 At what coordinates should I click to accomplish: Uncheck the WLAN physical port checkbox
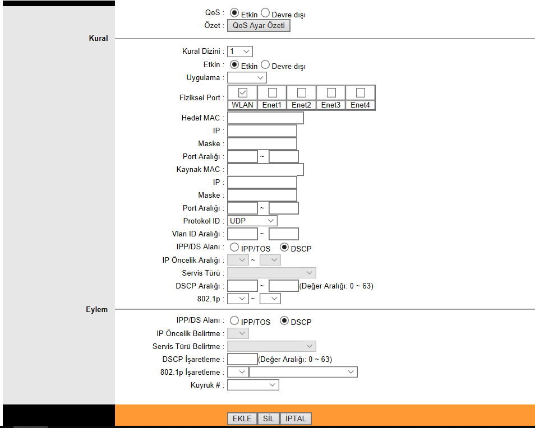tap(243, 92)
